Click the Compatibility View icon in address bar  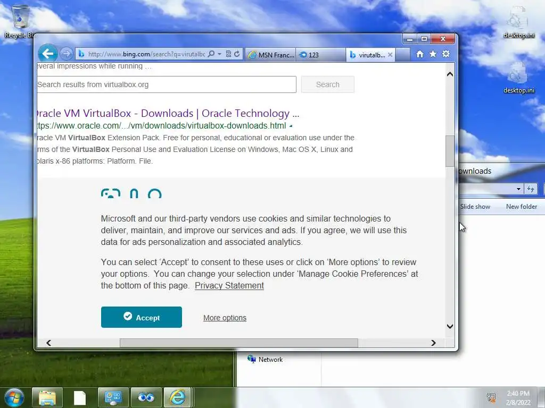pos(228,54)
